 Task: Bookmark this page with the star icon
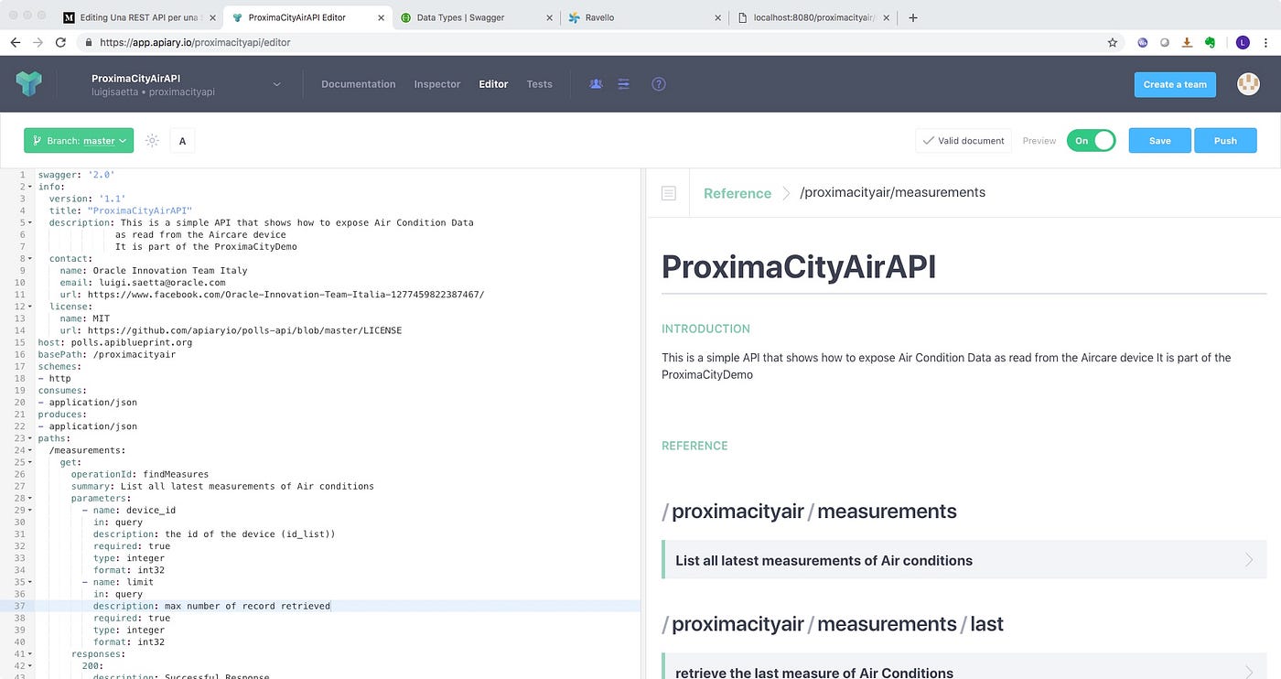tap(1113, 42)
